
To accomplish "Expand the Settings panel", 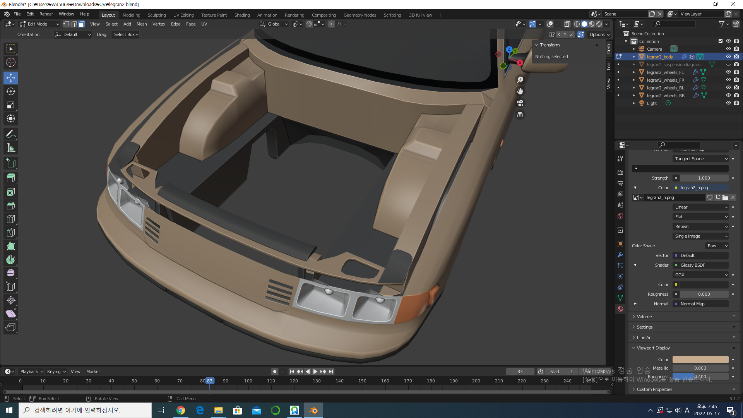I will [645, 327].
